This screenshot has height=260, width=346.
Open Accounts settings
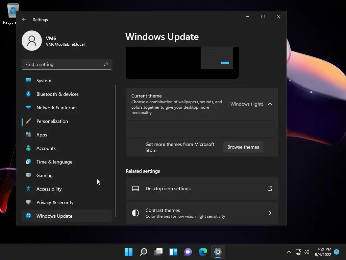click(x=67, y=148)
